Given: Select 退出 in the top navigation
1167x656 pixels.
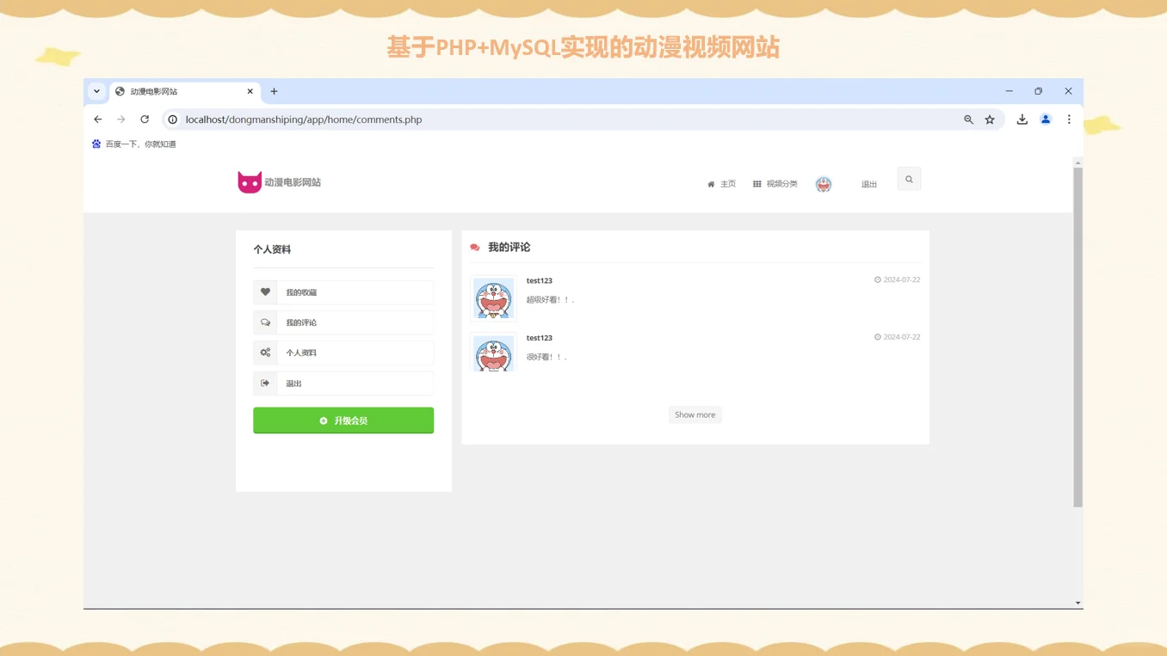Looking at the screenshot, I should click(868, 183).
